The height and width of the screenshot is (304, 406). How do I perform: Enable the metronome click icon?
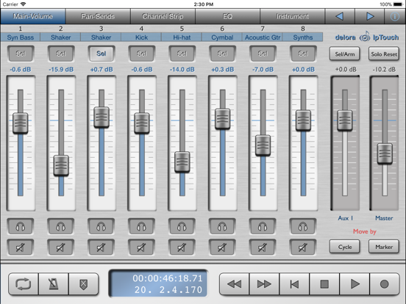[x=54, y=284]
